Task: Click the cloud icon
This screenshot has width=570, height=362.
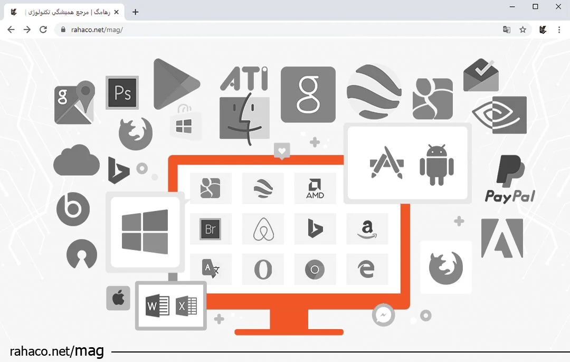Action: [x=77, y=160]
